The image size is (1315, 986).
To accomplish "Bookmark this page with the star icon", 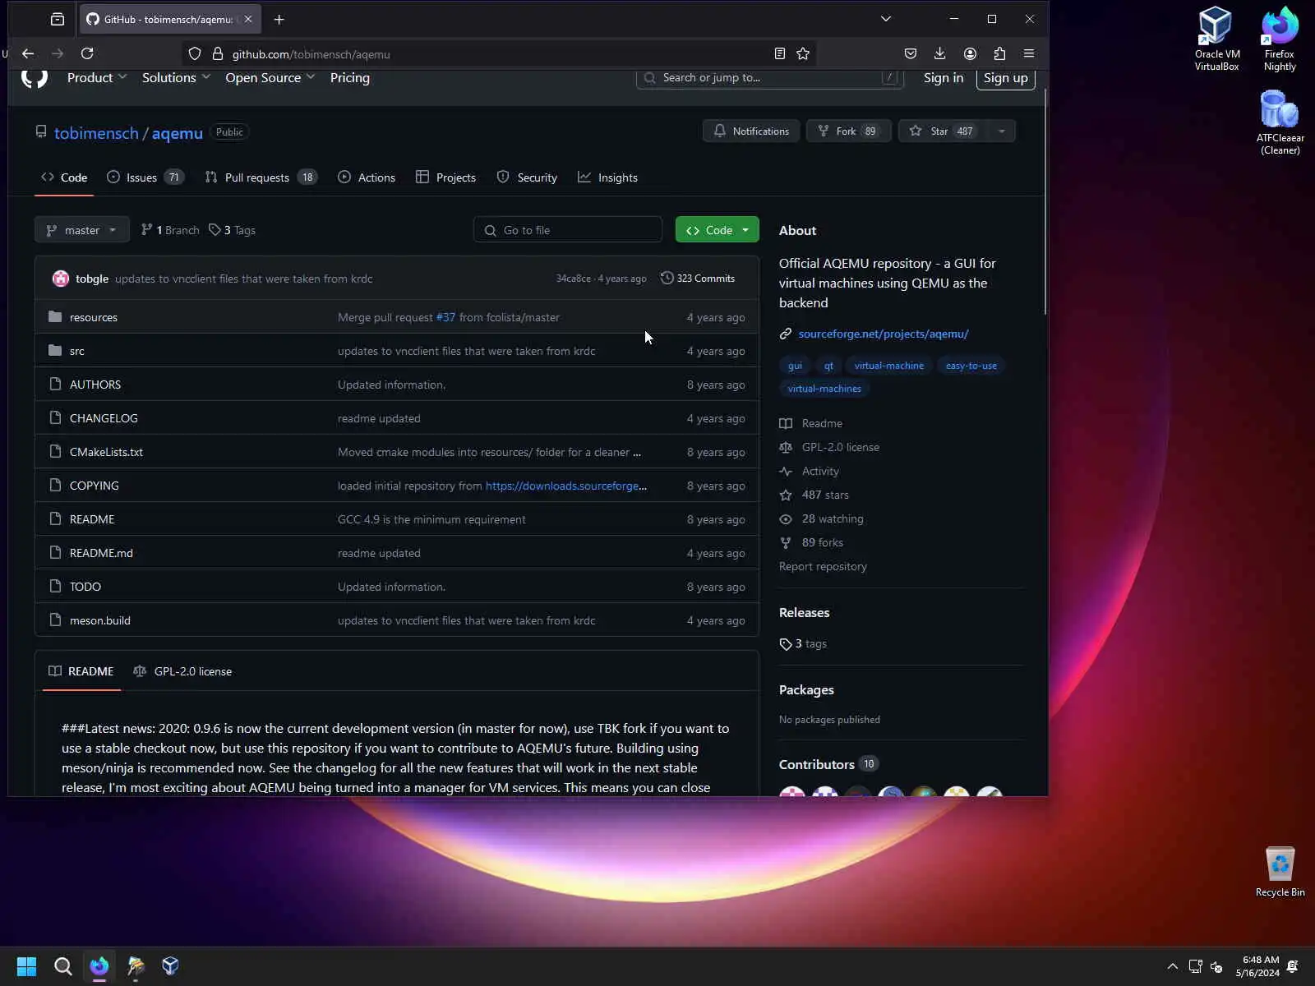I will coord(803,53).
